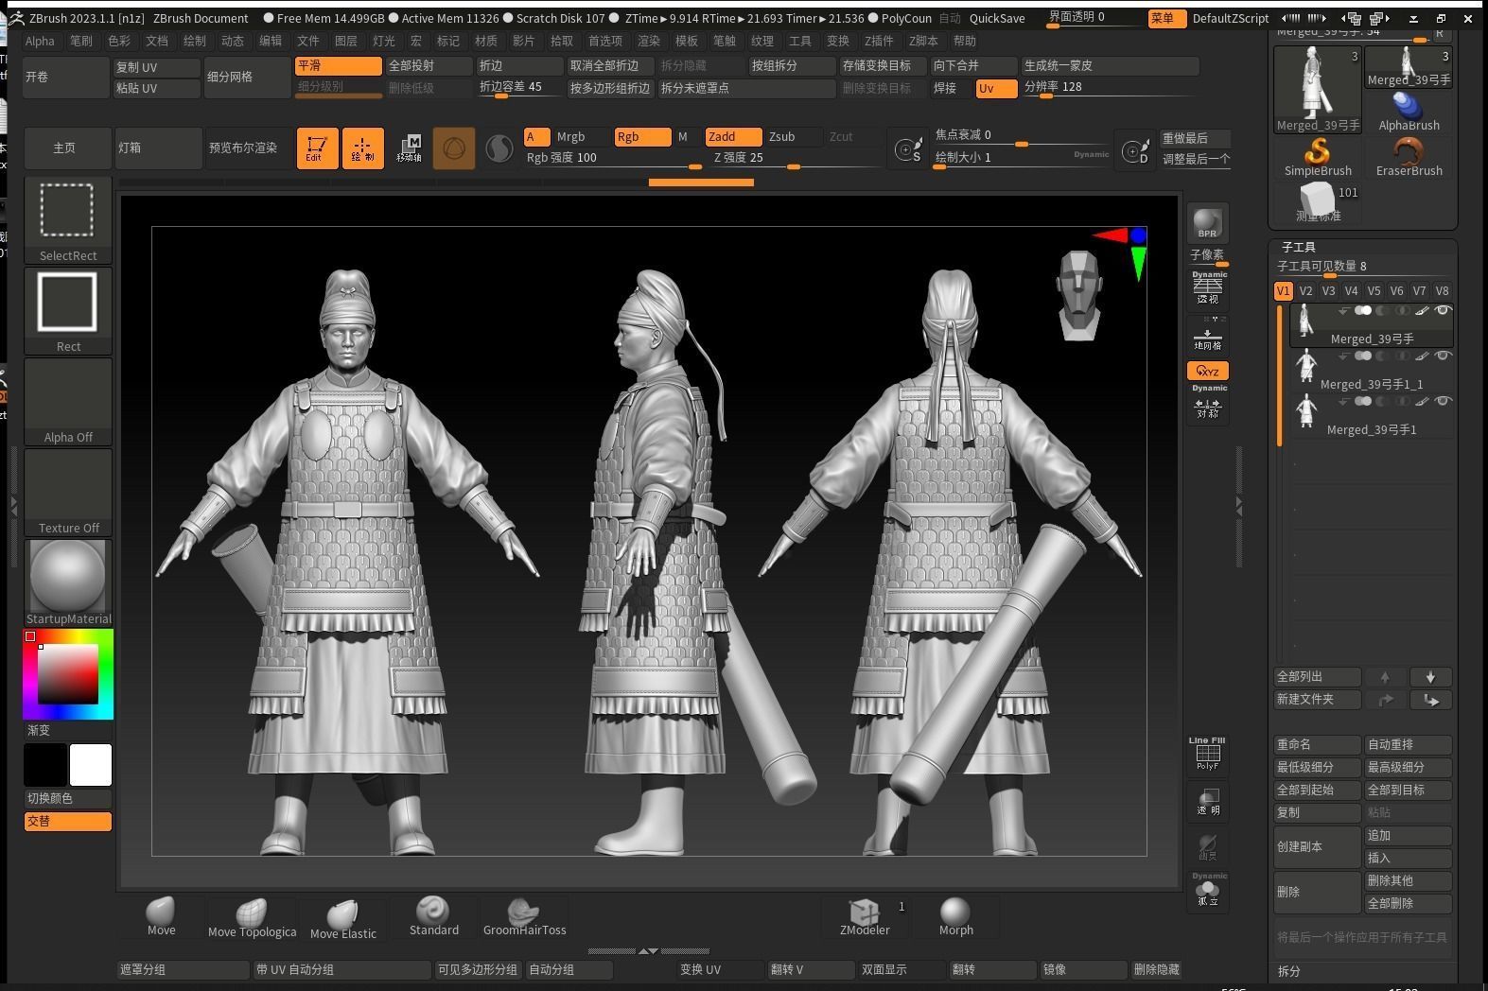Click the 向下合并 merge down button
1488x991 pixels.
[x=972, y=66]
